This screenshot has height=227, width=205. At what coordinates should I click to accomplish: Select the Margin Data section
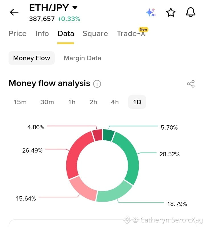tap(82, 58)
